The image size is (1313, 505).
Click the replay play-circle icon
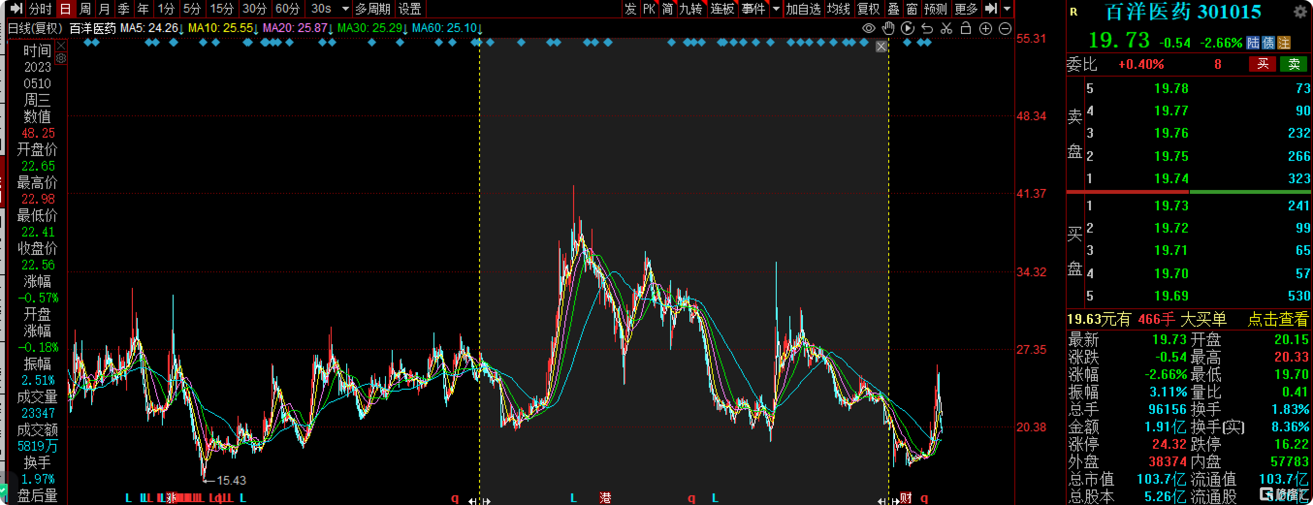pyautogui.click(x=907, y=29)
